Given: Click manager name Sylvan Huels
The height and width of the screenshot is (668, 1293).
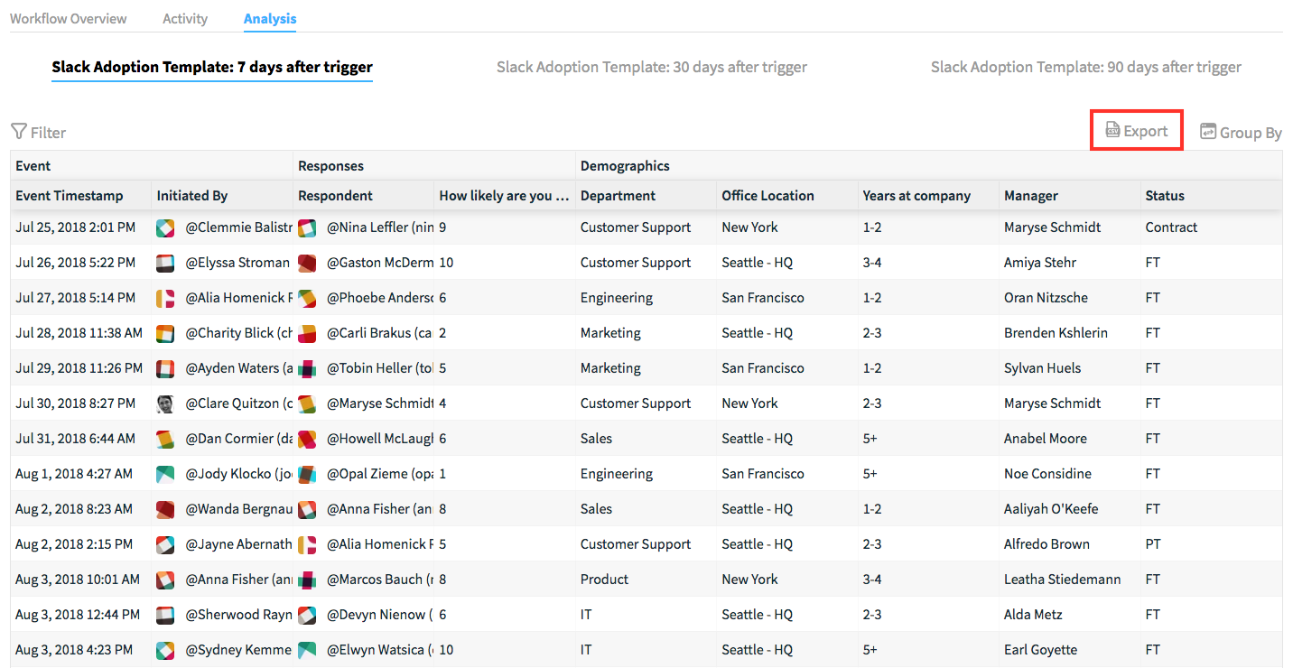Looking at the screenshot, I should click(1042, 368).
